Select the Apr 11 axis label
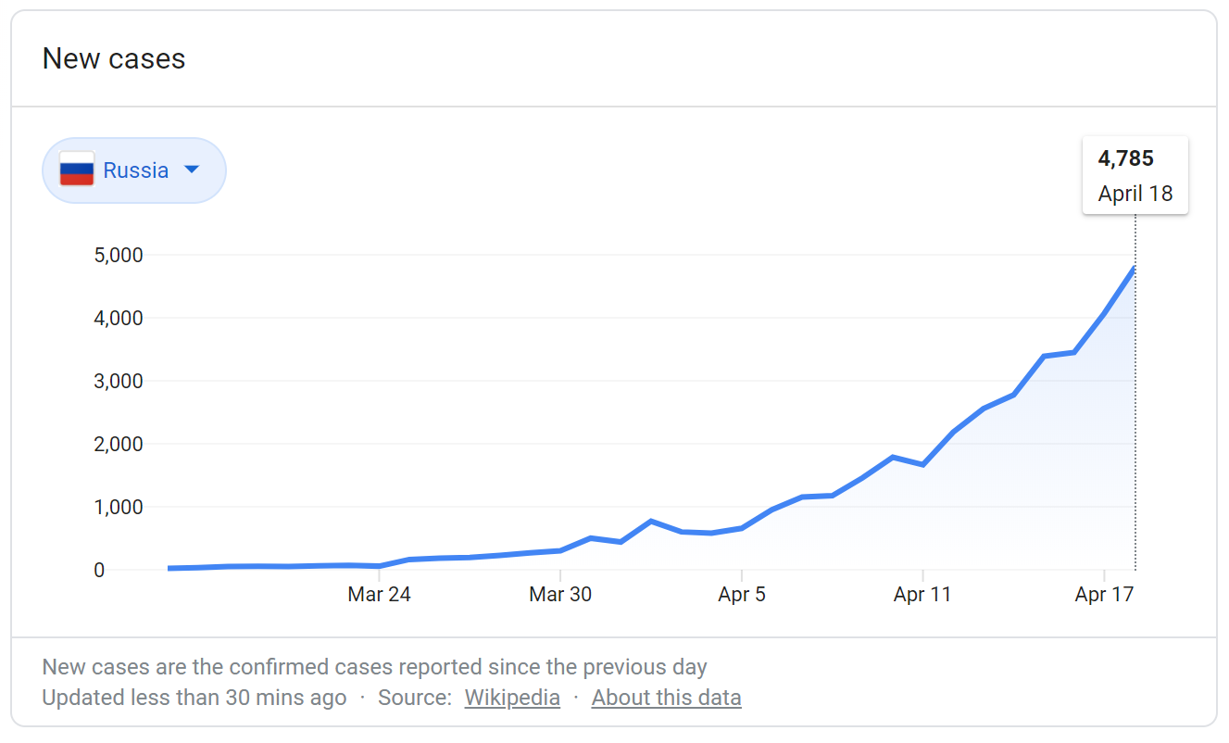The width and height of the screenshot is (1229, 743). pos(922,595)
